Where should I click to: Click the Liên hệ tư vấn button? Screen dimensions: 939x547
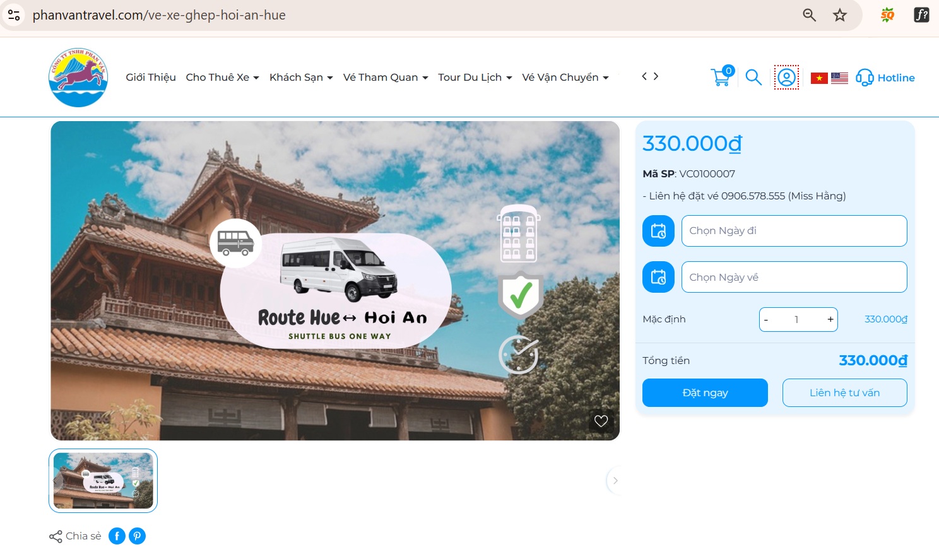coord(844,392)
